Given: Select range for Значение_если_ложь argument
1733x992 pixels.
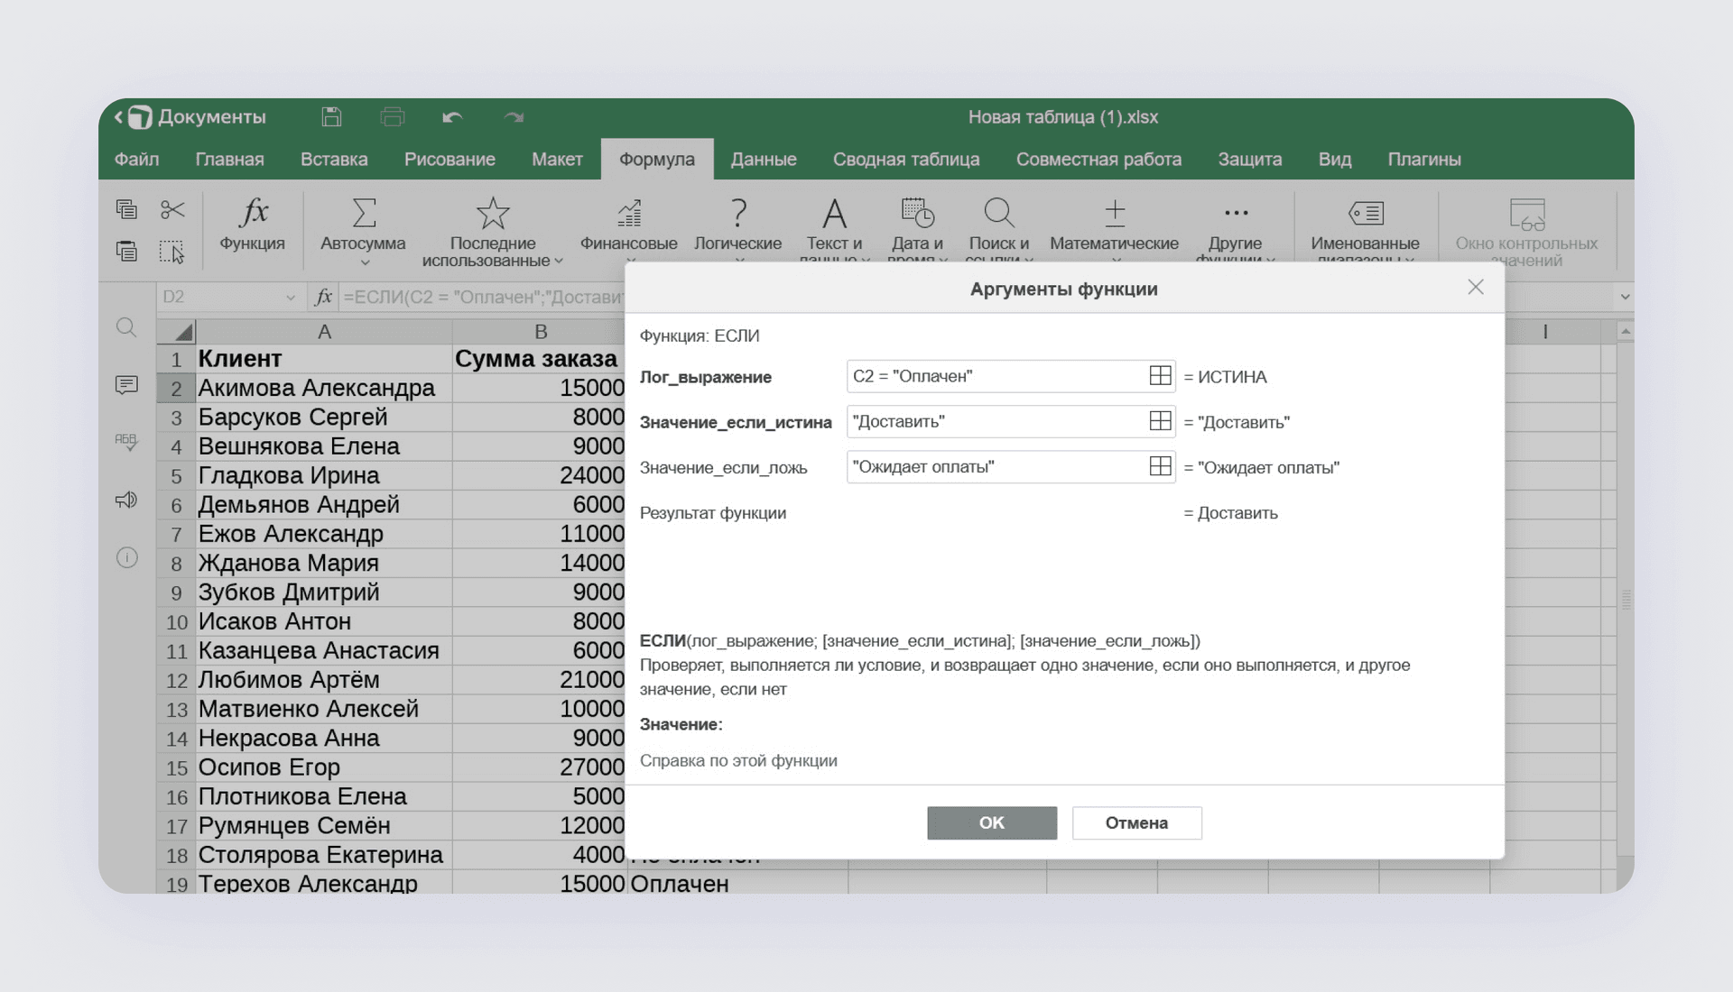Looking at the screenshot, I should point(1161,466).
